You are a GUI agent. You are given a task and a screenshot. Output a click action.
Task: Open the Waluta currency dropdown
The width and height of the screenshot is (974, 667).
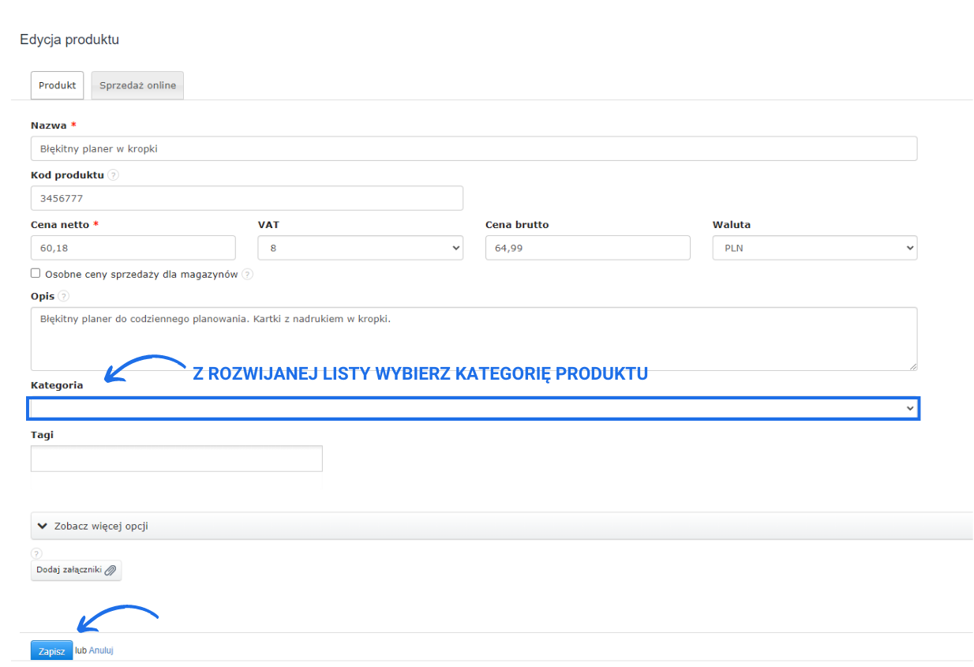pos(814,248)
